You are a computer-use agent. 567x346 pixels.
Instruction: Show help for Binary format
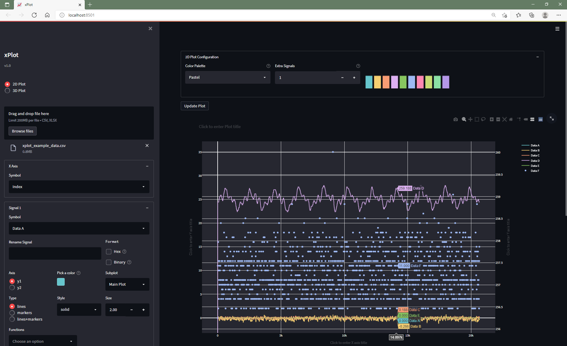pyautogui.click(x=129, y=262)
